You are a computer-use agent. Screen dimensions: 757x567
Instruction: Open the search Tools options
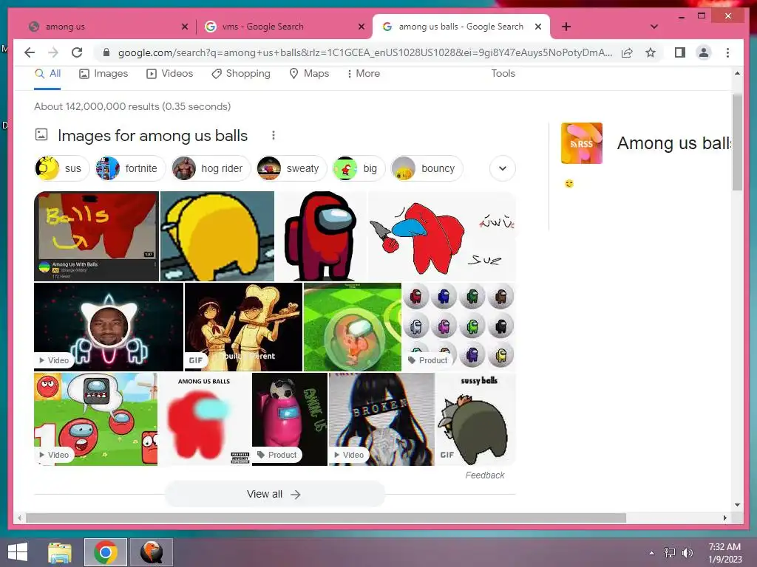tap(503, 74)
